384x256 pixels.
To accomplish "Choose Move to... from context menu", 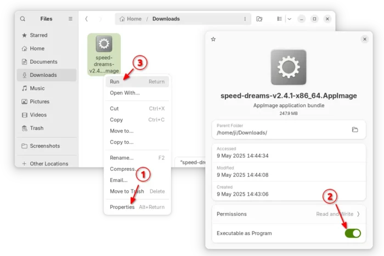I will tap(137, 131).
